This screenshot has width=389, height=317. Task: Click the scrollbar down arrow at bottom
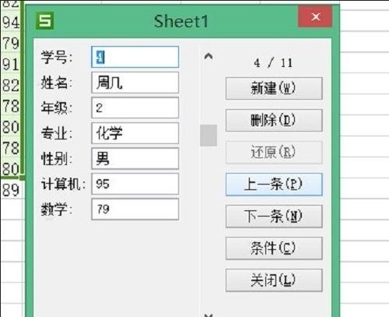(209, 315)
